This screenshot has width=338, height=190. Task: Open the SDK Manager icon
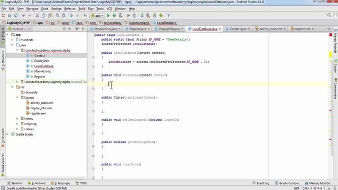pos(155,15)
